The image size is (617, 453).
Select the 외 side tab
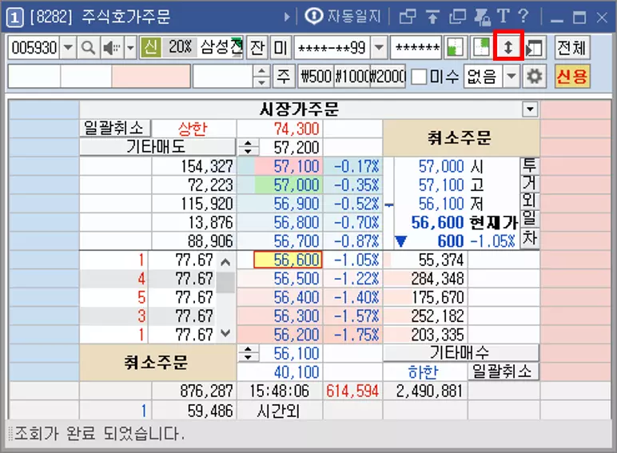pos(530,201)
